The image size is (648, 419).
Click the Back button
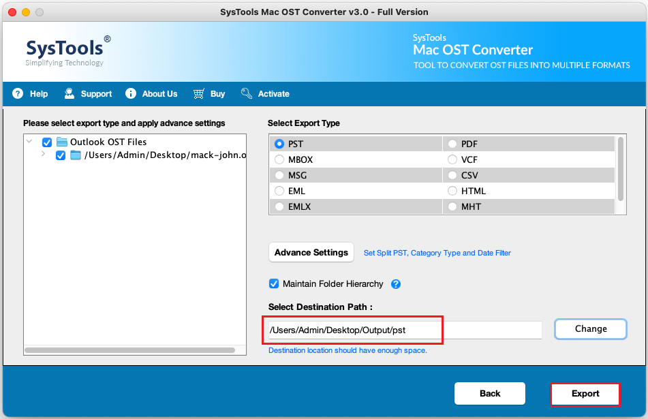point(490,393)
